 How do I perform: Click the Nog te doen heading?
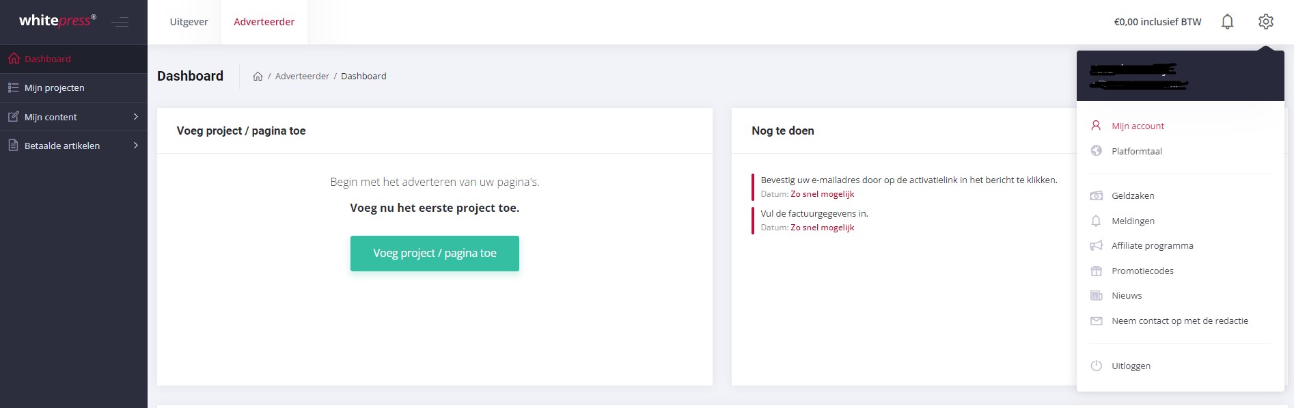(x=783, y=131)
